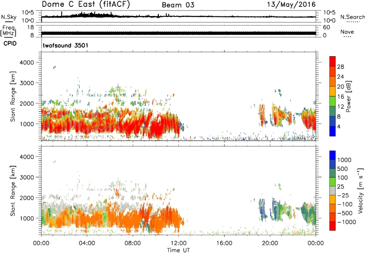Click the '-25' label on Velocity scale

point(343,195)
